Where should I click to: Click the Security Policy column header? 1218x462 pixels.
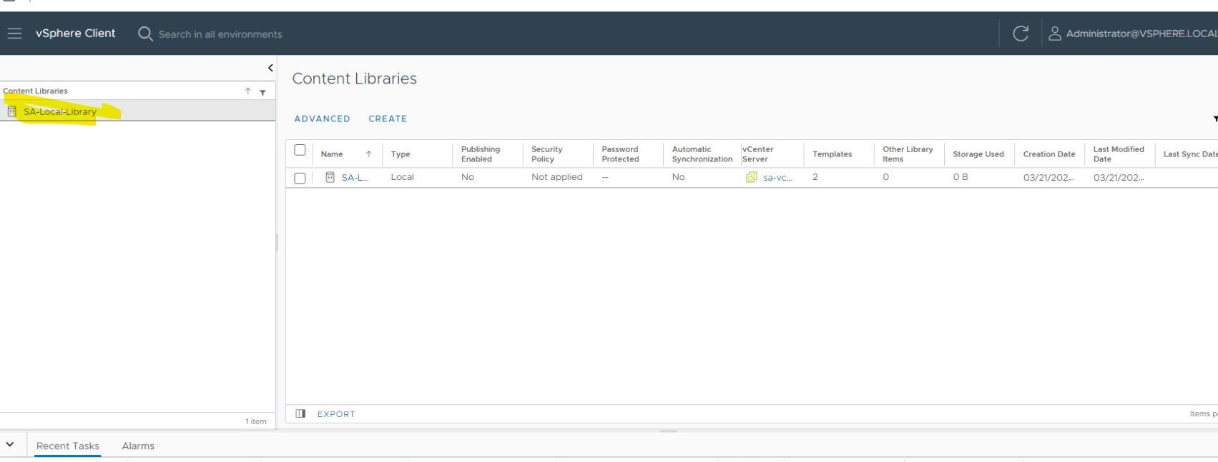547,154
